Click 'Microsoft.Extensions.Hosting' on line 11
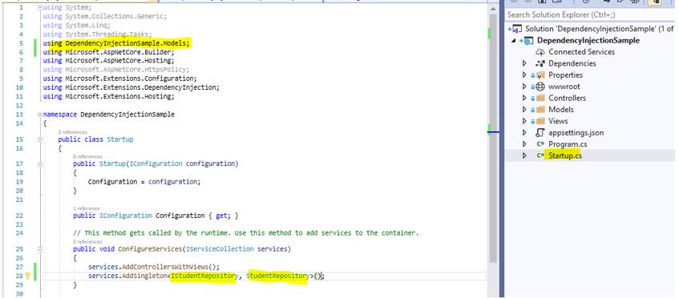 [x=118, y=96]
